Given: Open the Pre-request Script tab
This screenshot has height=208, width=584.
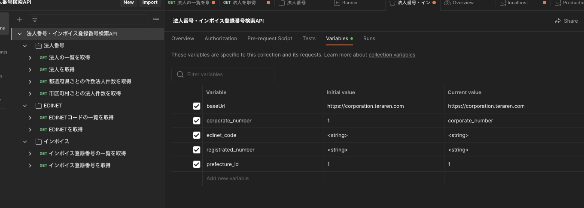Looking at the screenshot, I should tap(270, 39).
